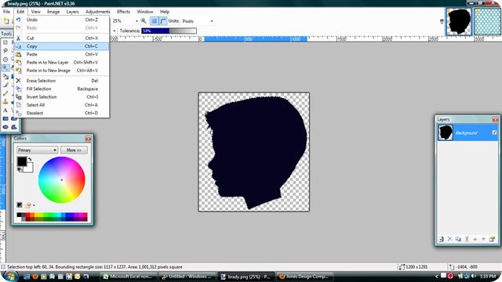The width and height of the screenshot is (502, 282).
Task: Choose Undo from Edit menu
Action: [62, 20]
